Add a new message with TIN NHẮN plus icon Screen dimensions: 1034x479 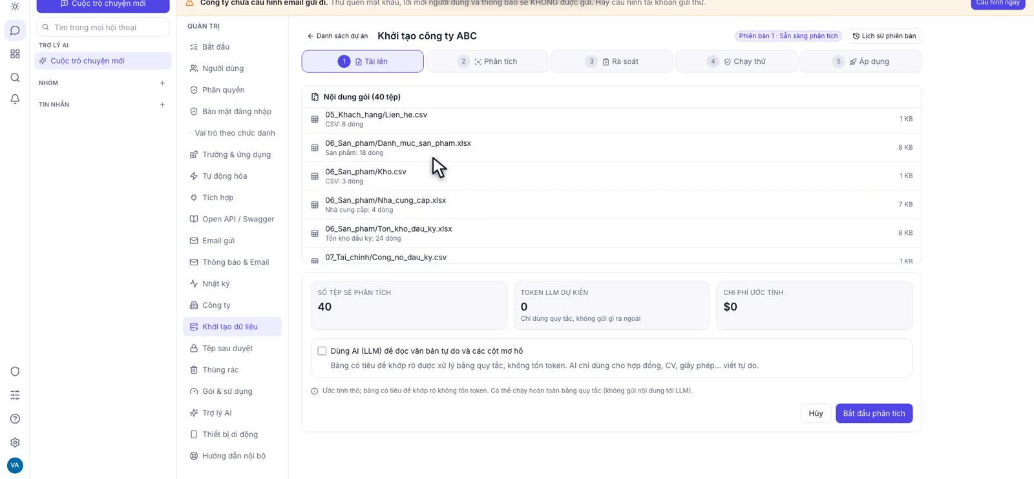[x=162, y=105]
